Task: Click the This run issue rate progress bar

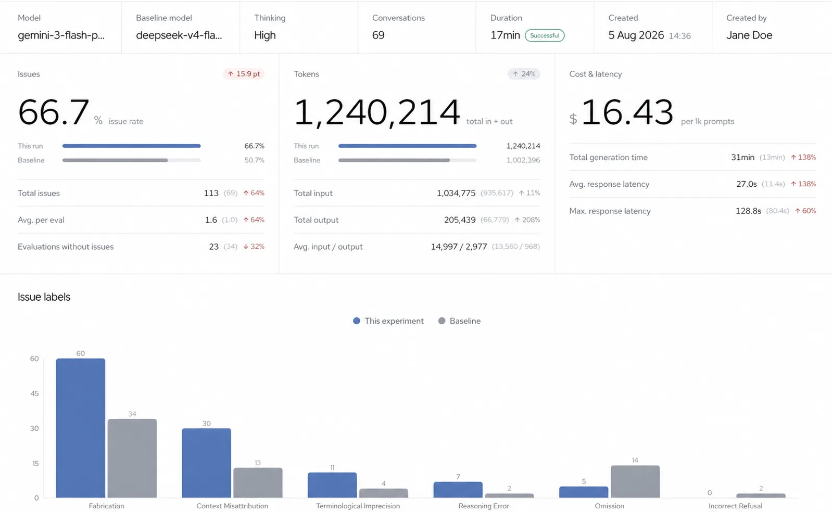Action: [x=131, y=146]
